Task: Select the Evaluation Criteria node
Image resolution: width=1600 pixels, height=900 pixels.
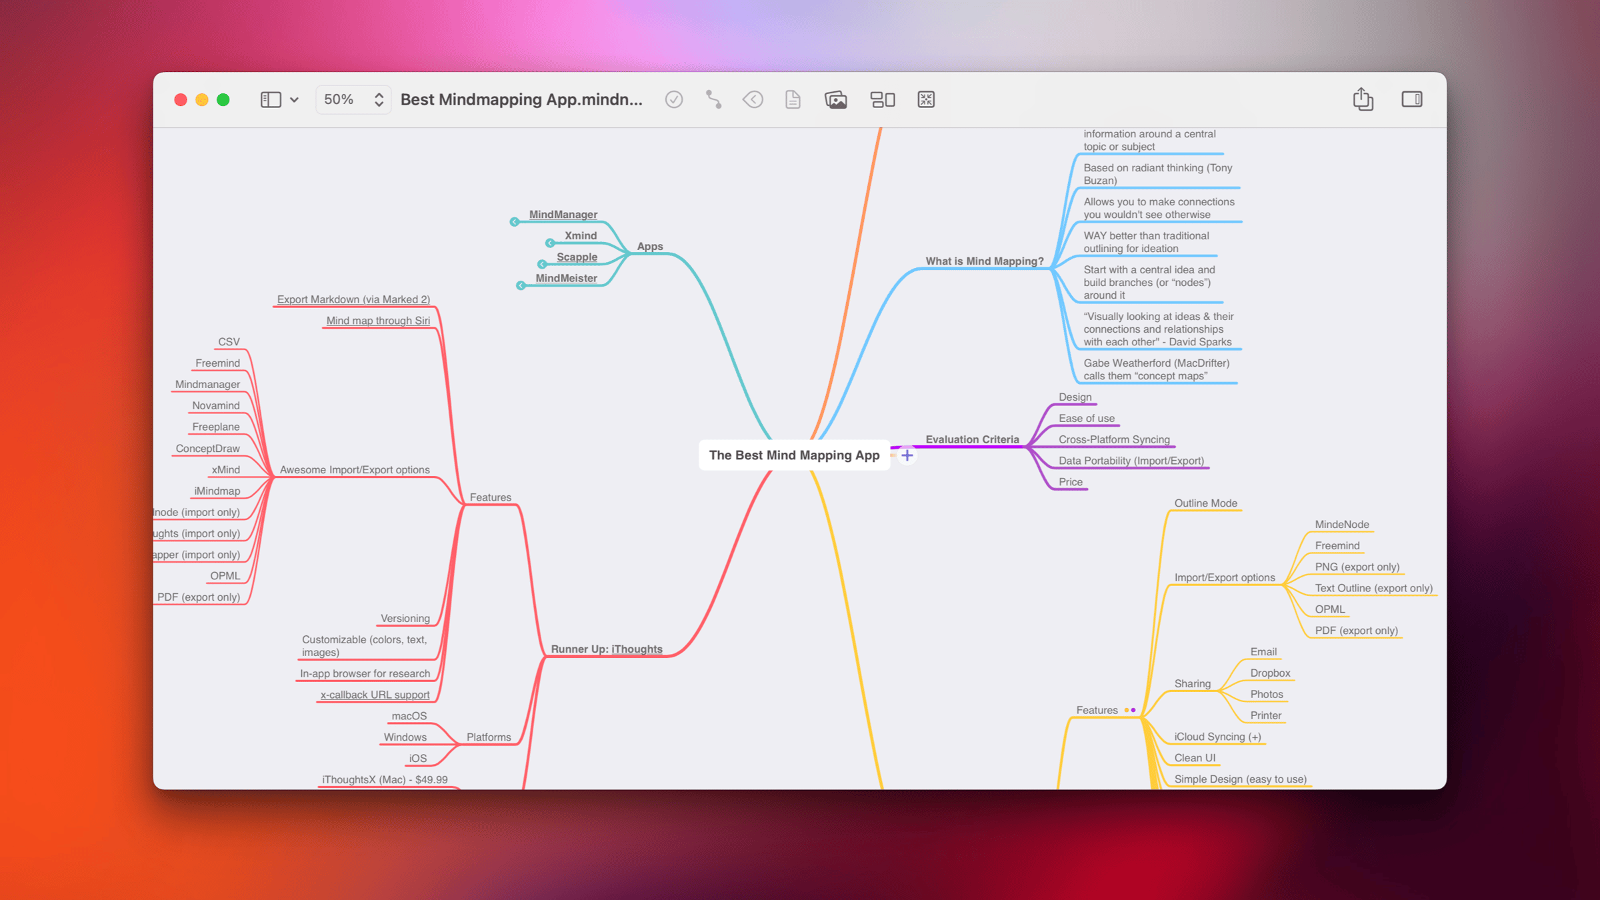Action: (972, 439)
